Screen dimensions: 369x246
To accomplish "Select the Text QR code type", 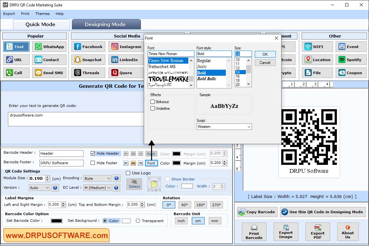I will [17, 46].
